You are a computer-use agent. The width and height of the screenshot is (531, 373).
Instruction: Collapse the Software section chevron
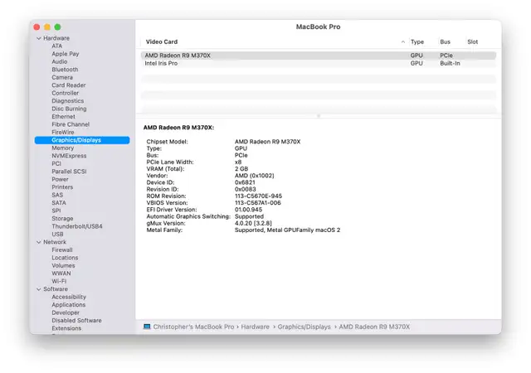point(39,289)
